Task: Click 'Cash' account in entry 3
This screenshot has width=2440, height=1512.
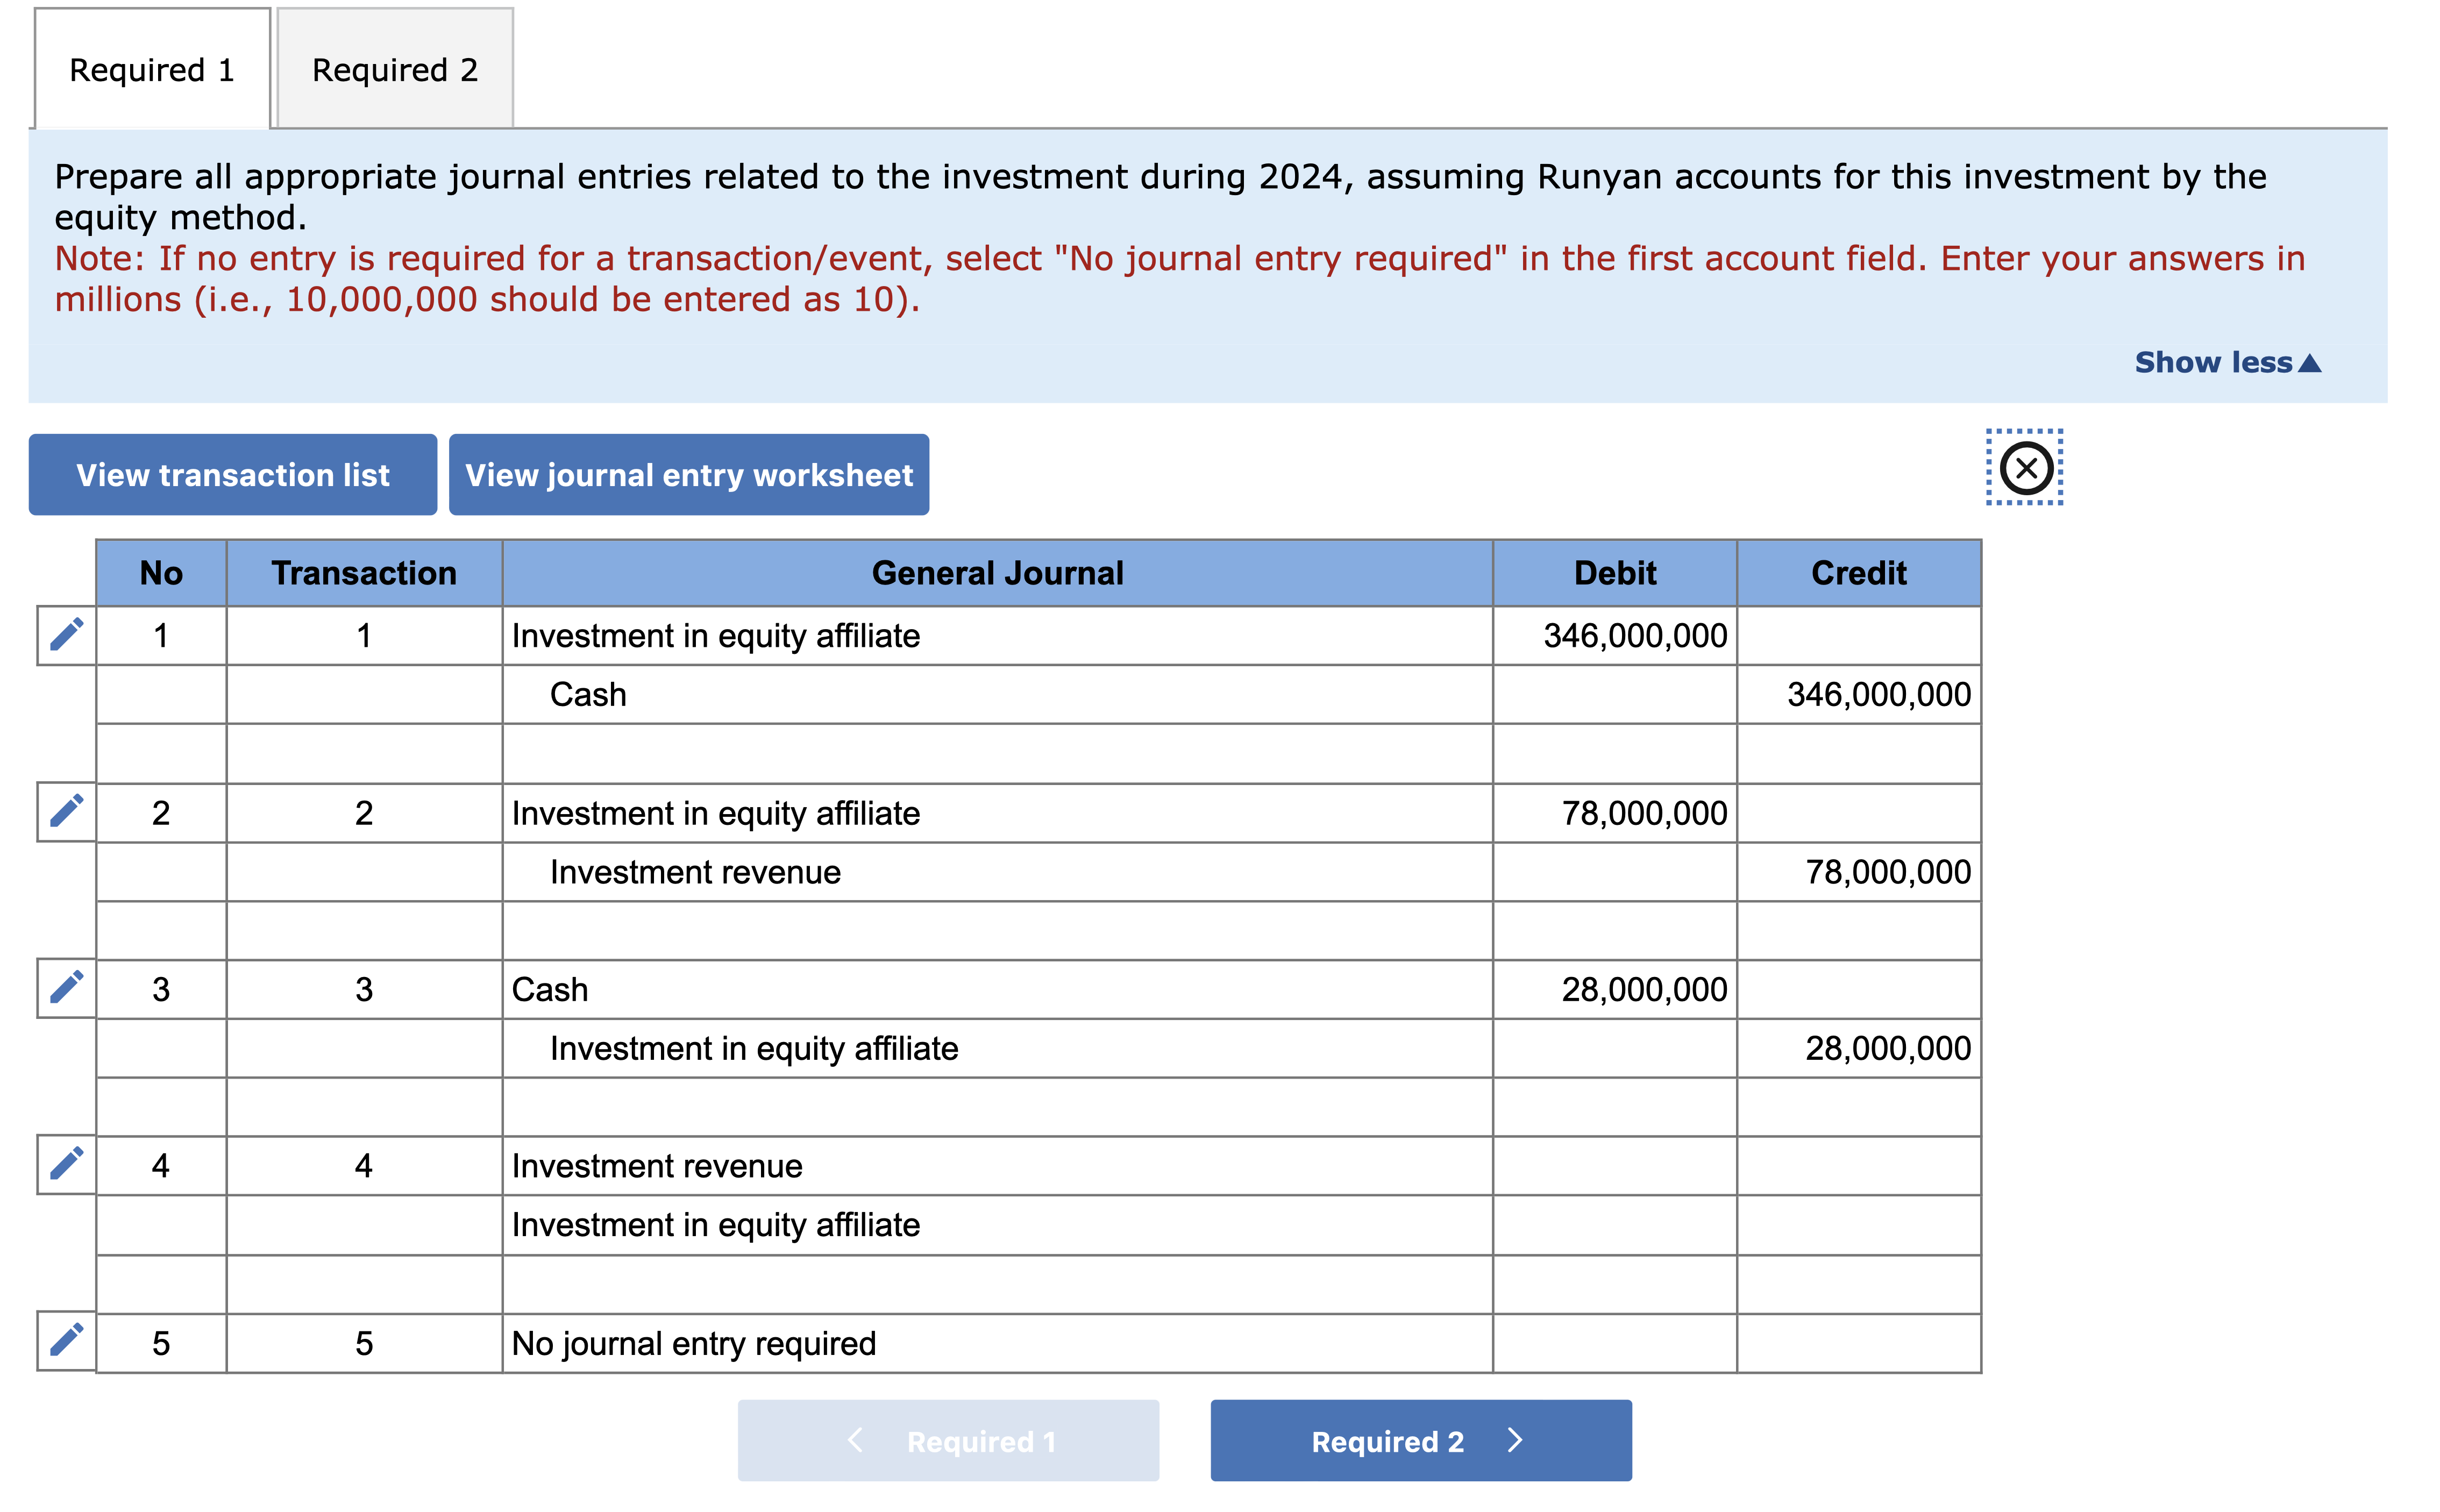Action: pos(997,990)
